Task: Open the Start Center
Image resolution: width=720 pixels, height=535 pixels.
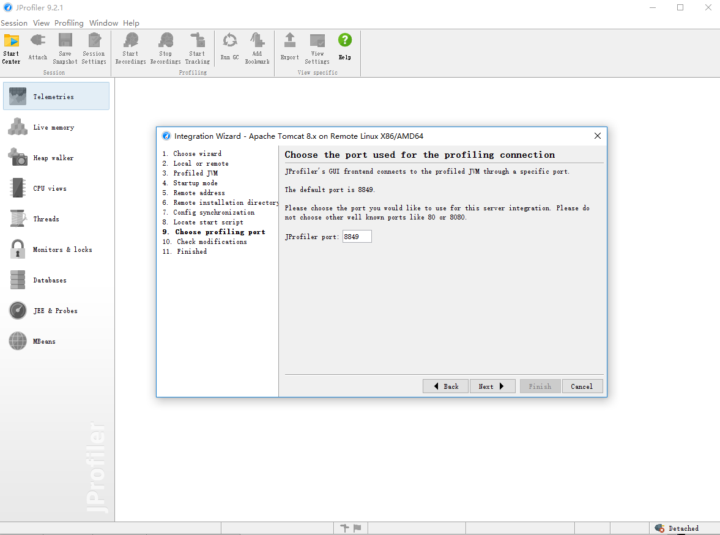Action: pos(11,49)
